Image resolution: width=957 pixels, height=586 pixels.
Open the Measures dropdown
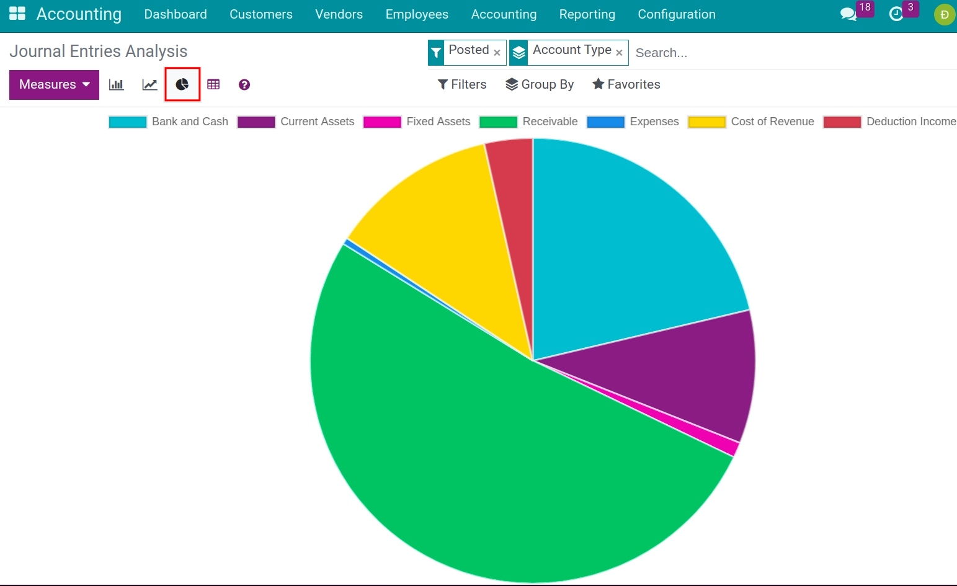pyautogui.click(x=53, y=84)
